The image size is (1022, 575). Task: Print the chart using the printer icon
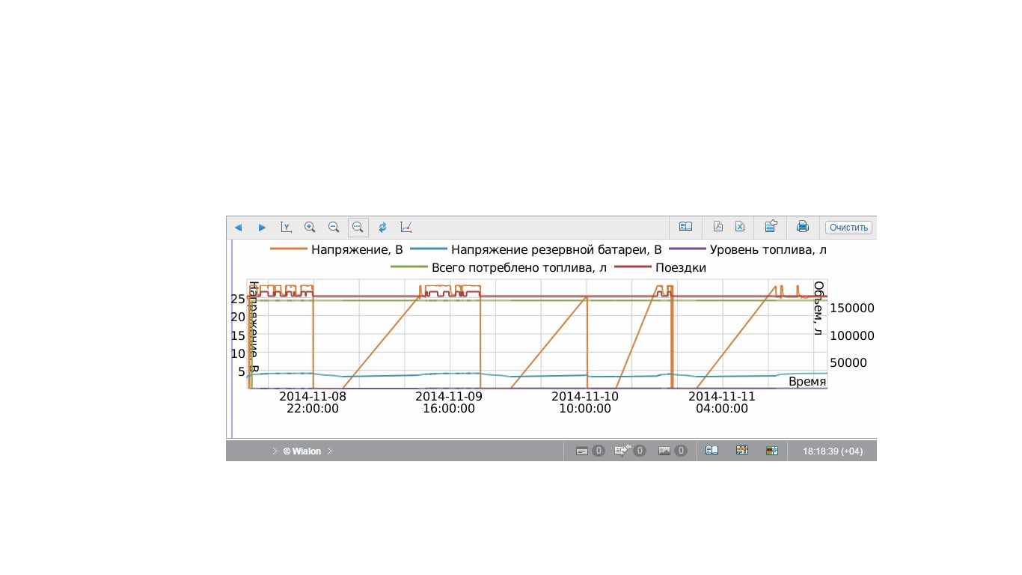coord(803,227)
